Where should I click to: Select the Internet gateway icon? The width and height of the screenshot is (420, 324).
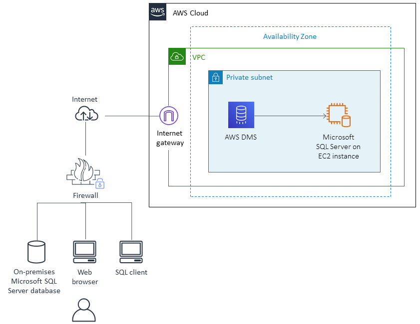pyautogui.click(x=169, y=115)
